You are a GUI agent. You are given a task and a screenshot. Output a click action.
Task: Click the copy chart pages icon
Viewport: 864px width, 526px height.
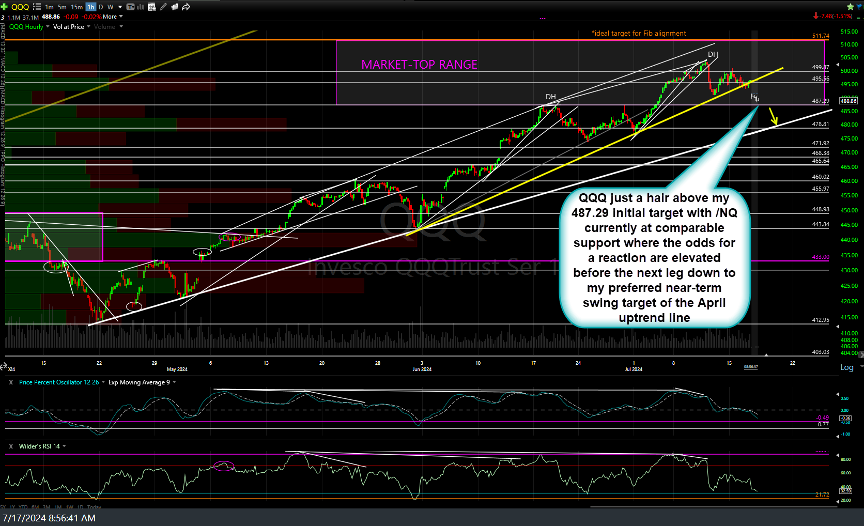(175, 7)
